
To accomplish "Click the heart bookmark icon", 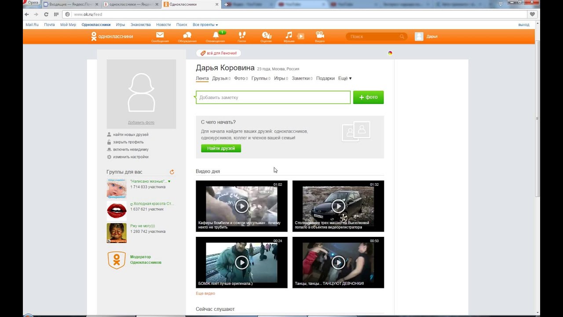I will pos(533,14).
